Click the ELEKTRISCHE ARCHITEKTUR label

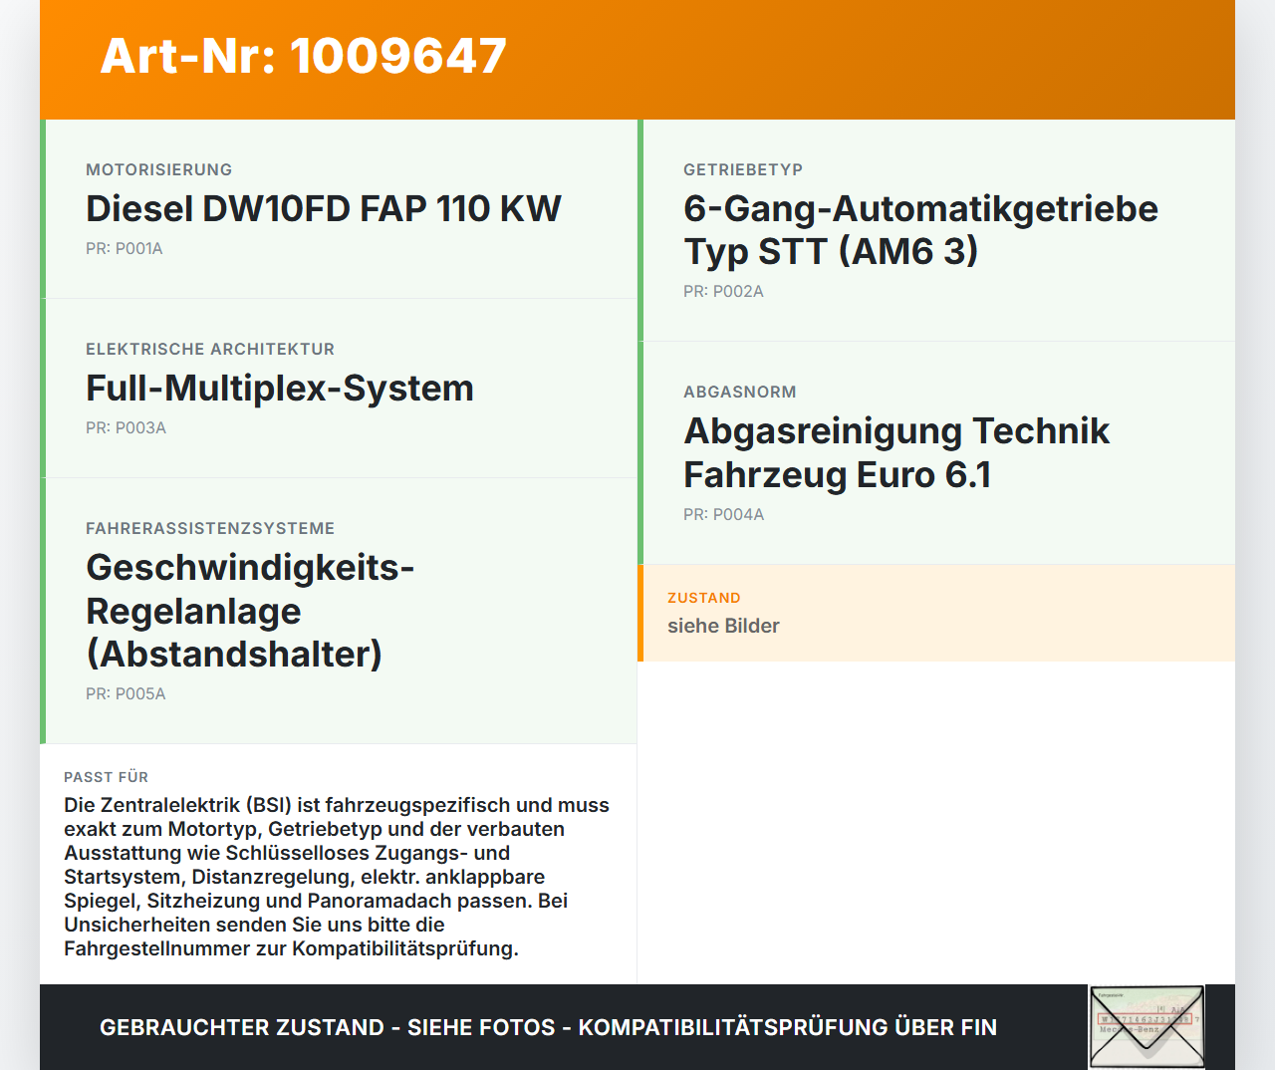click(210, 349)
